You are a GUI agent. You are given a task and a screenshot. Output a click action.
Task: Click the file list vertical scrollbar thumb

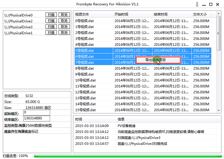point(218,33)
